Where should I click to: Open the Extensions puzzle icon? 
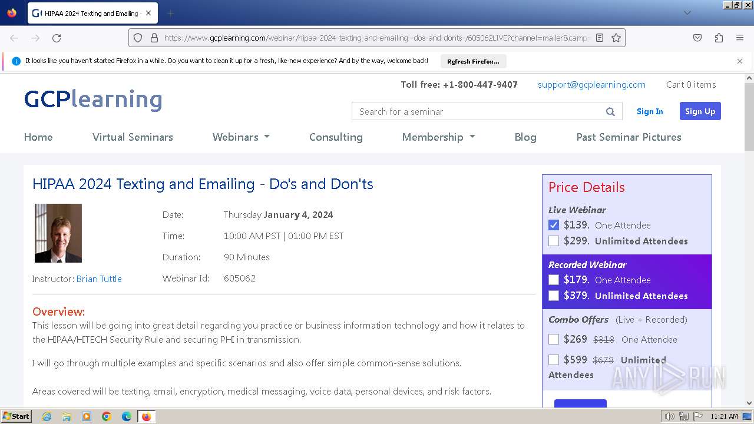(x=719, y=38)
